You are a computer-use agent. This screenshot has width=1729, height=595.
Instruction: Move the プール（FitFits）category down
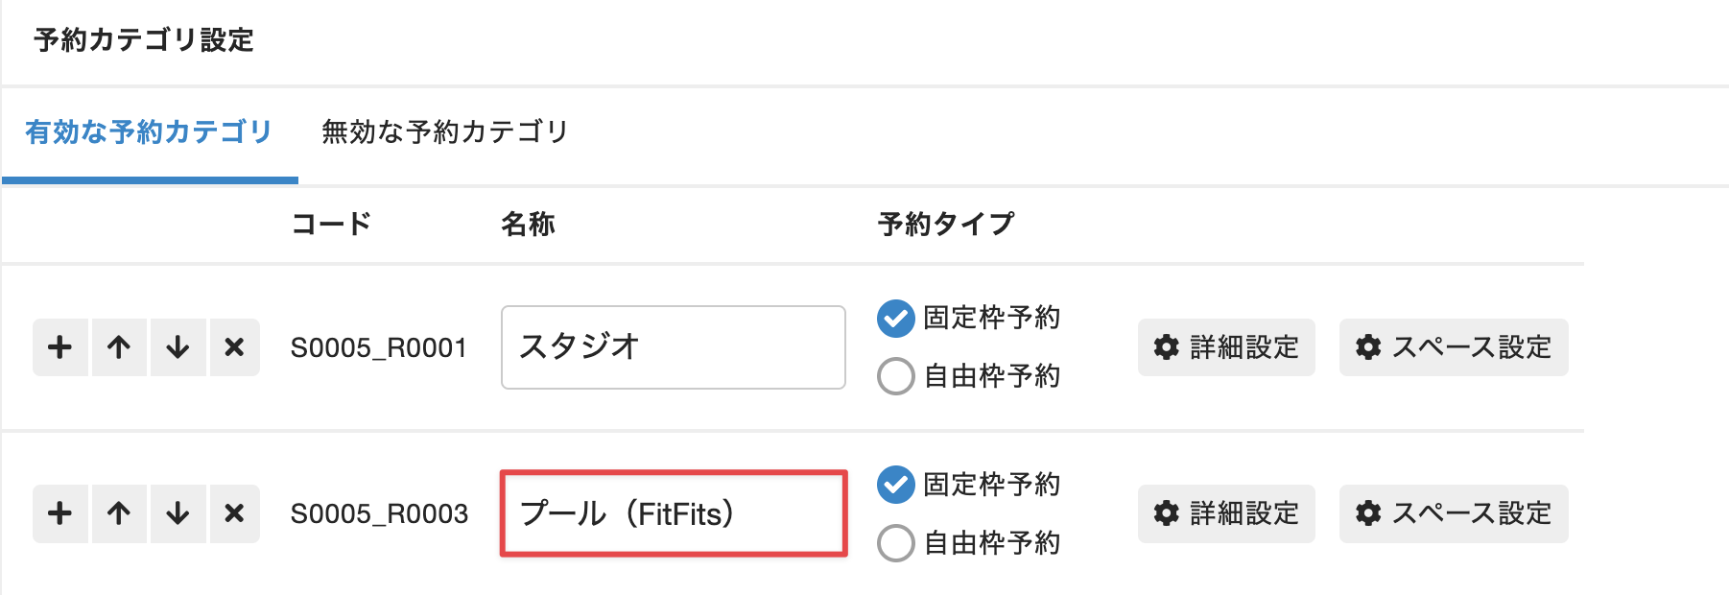[x=177, y=513]
